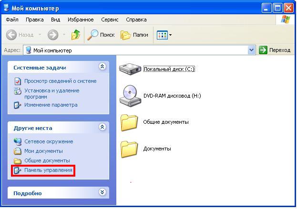Select the Локальный диск (C:) drive icon
The width and height of the screenshot is (297, 209).
pyautogui.click(x=130, y=69)
